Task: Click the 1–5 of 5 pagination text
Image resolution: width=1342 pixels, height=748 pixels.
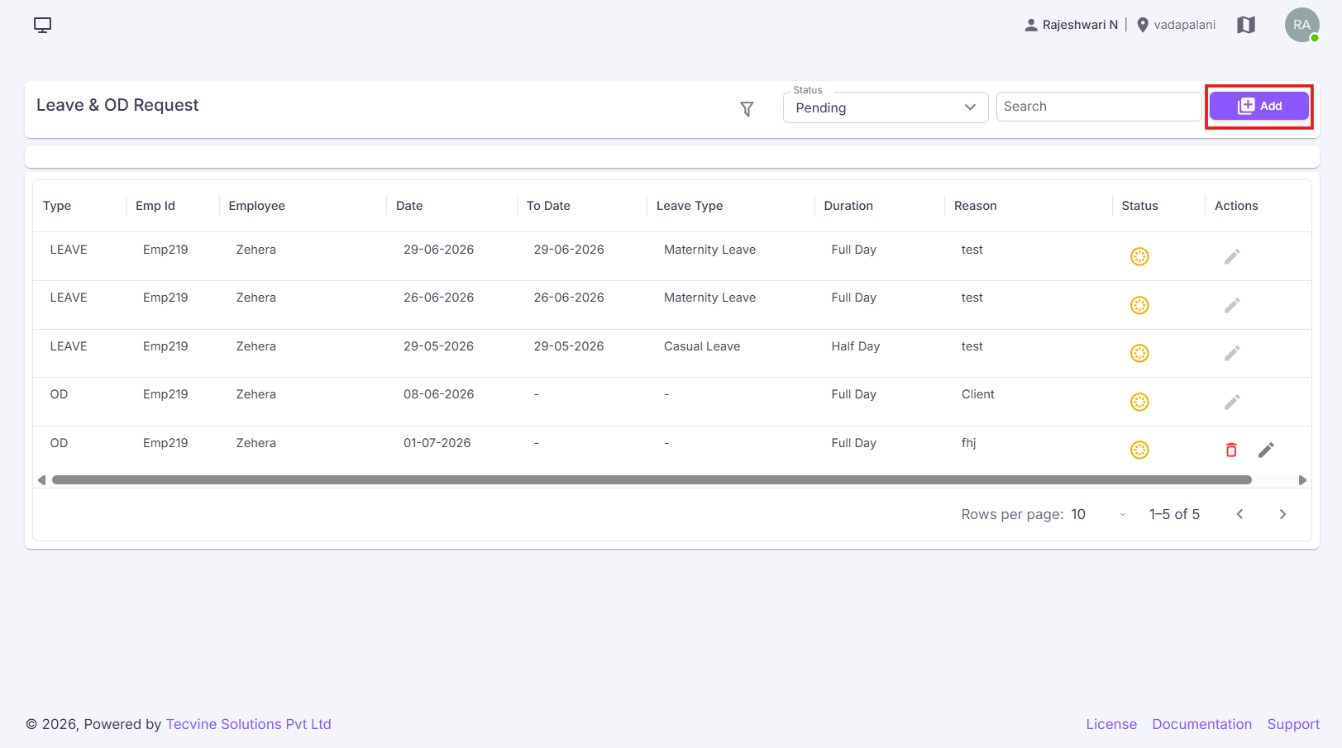Action: (x=1174, y=514)
